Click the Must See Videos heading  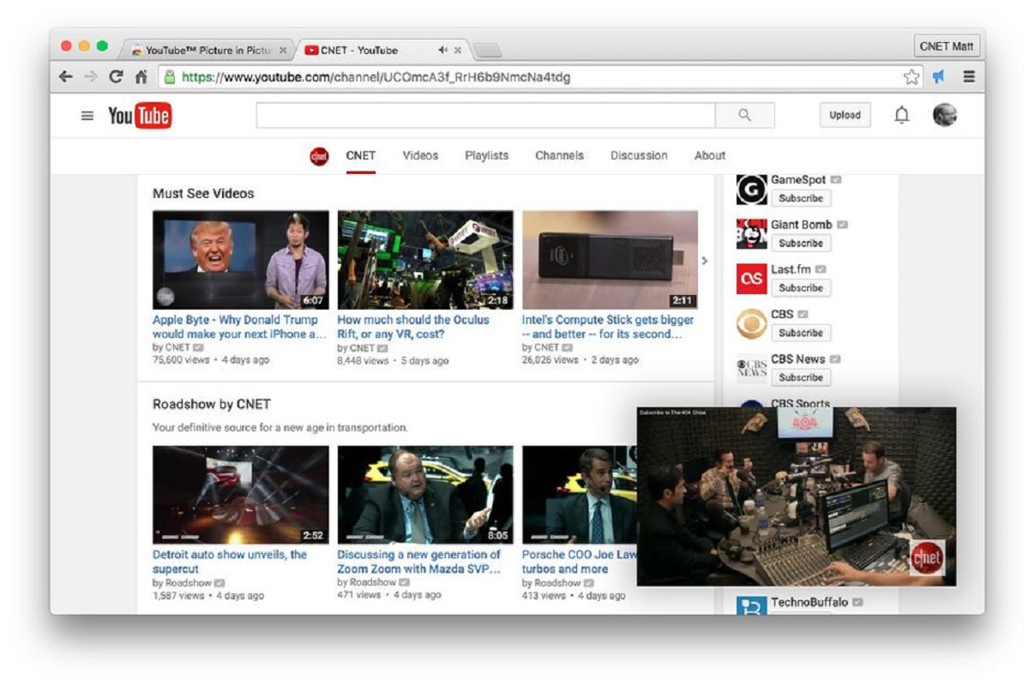tap(203, 194)
